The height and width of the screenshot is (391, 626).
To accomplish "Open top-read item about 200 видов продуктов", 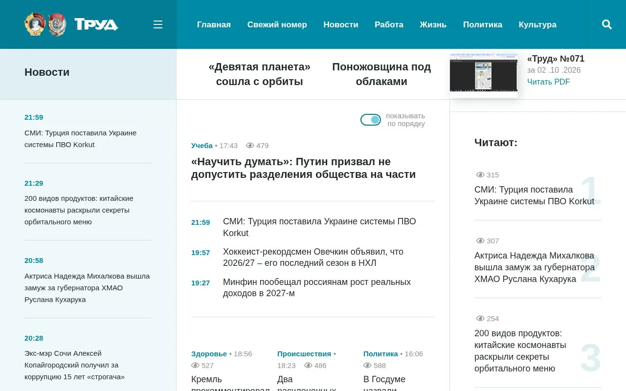I will click(x=520, y=351).
